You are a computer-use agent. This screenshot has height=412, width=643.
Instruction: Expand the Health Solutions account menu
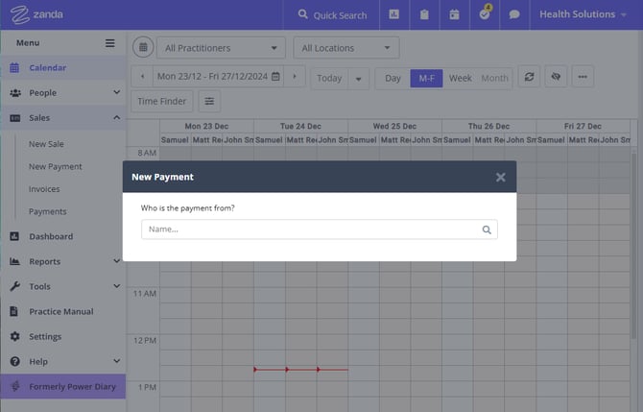[584, 15]
